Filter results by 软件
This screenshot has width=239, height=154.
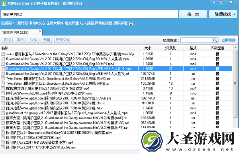click(33, 40)
